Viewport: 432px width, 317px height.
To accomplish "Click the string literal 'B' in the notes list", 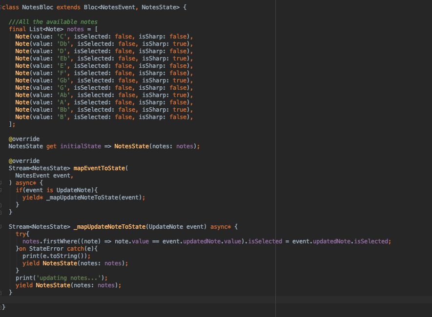I will [62, 117].
